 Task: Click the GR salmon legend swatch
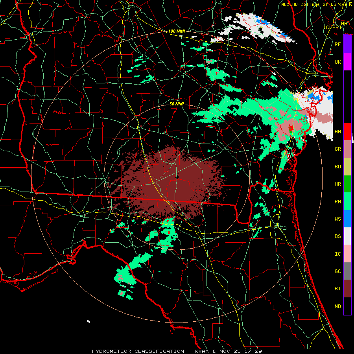(347, 149)
